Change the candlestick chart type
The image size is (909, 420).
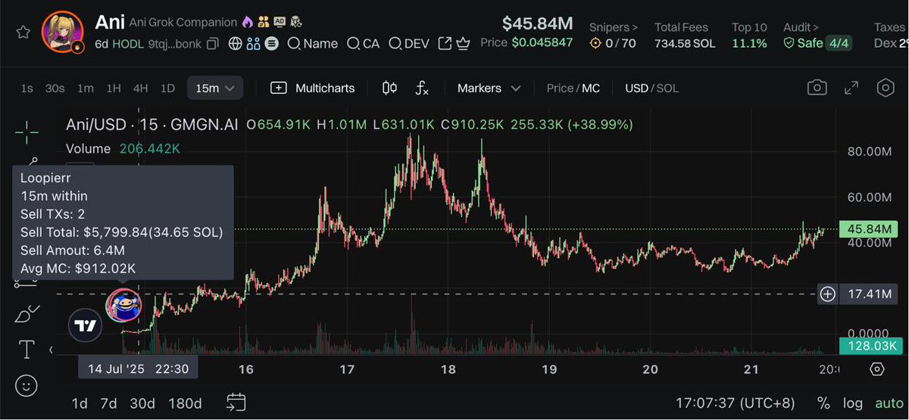pos(389,89)
